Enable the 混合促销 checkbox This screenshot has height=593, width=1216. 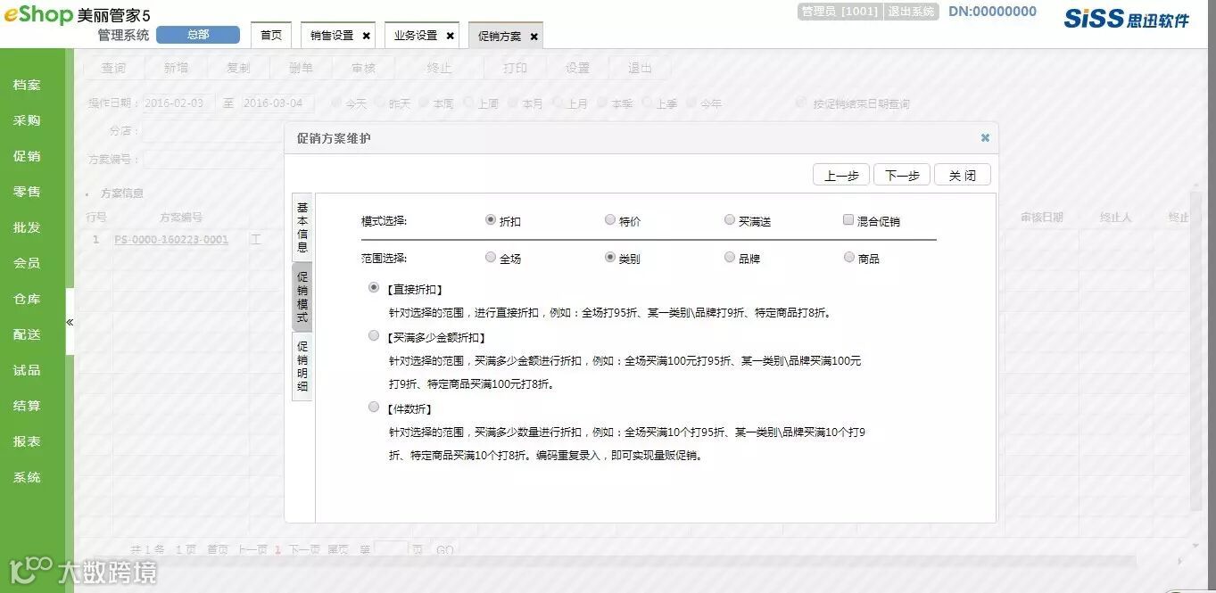(848, 219)
